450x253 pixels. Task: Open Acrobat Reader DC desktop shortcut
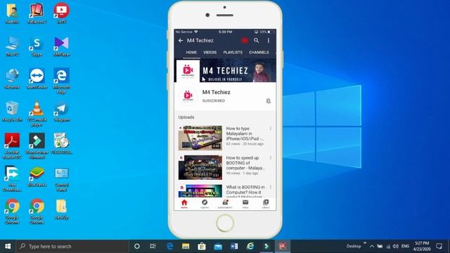(x=12, y=146)
